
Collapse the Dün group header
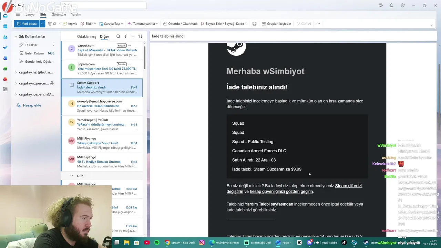(x=72, y=176)
